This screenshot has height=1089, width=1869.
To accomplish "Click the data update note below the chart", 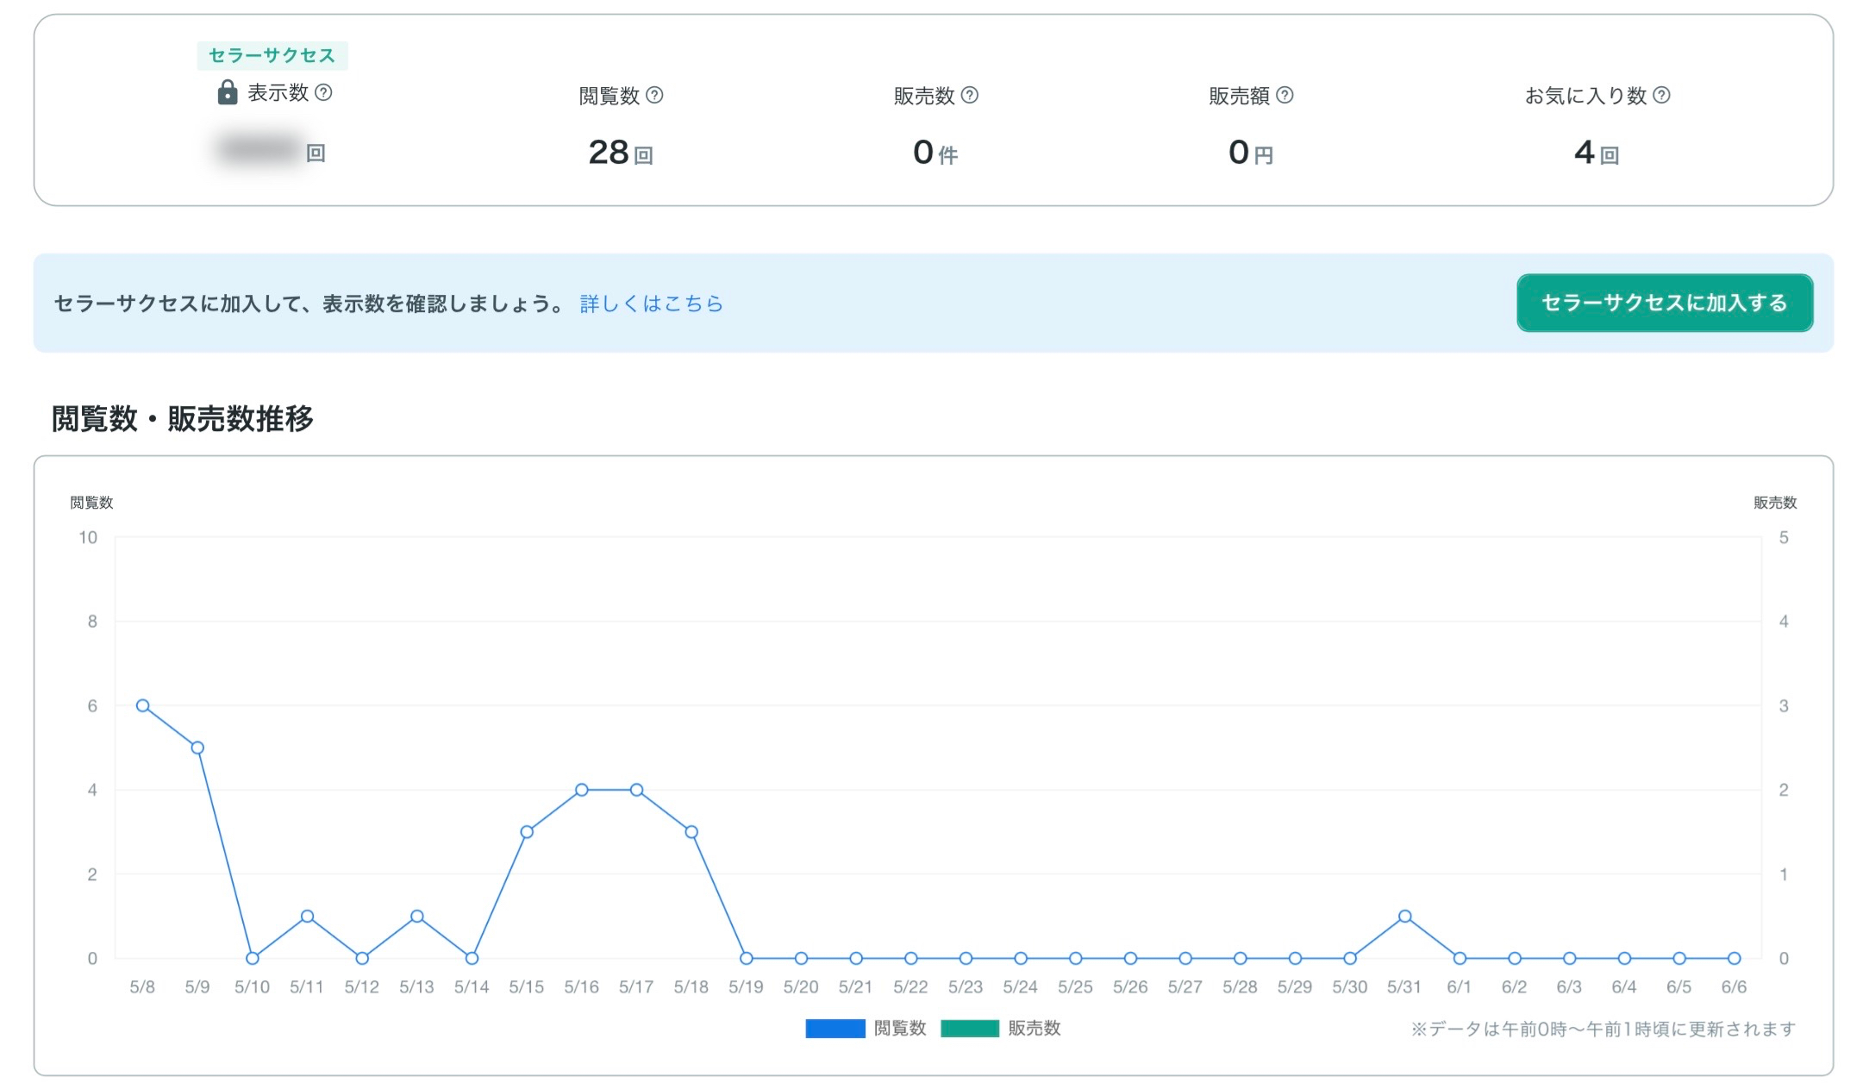I will coord(1603,1030).
